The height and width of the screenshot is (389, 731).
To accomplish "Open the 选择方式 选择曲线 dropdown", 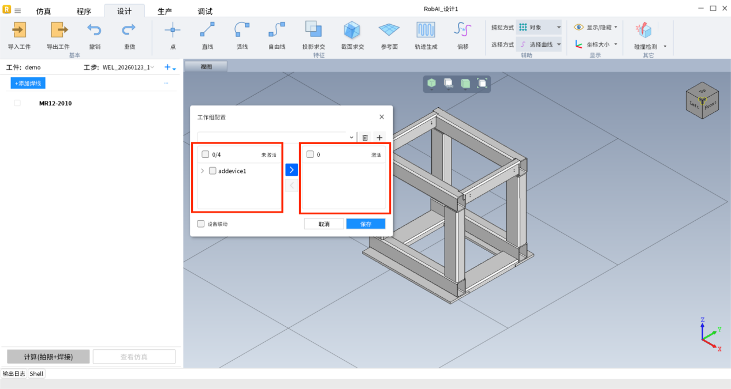I will tap(538, 44).
